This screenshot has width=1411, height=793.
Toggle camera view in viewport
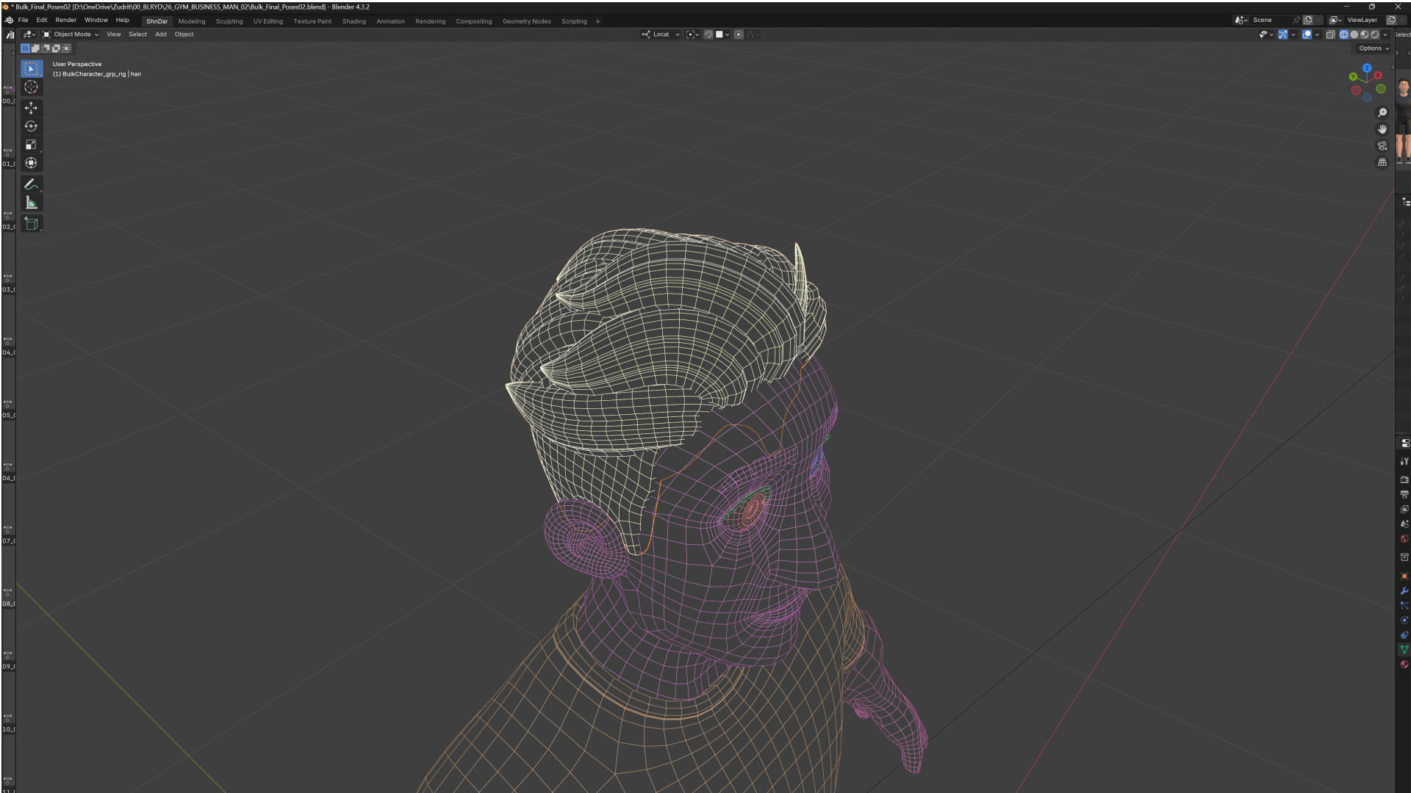(x=1382, y=145)
